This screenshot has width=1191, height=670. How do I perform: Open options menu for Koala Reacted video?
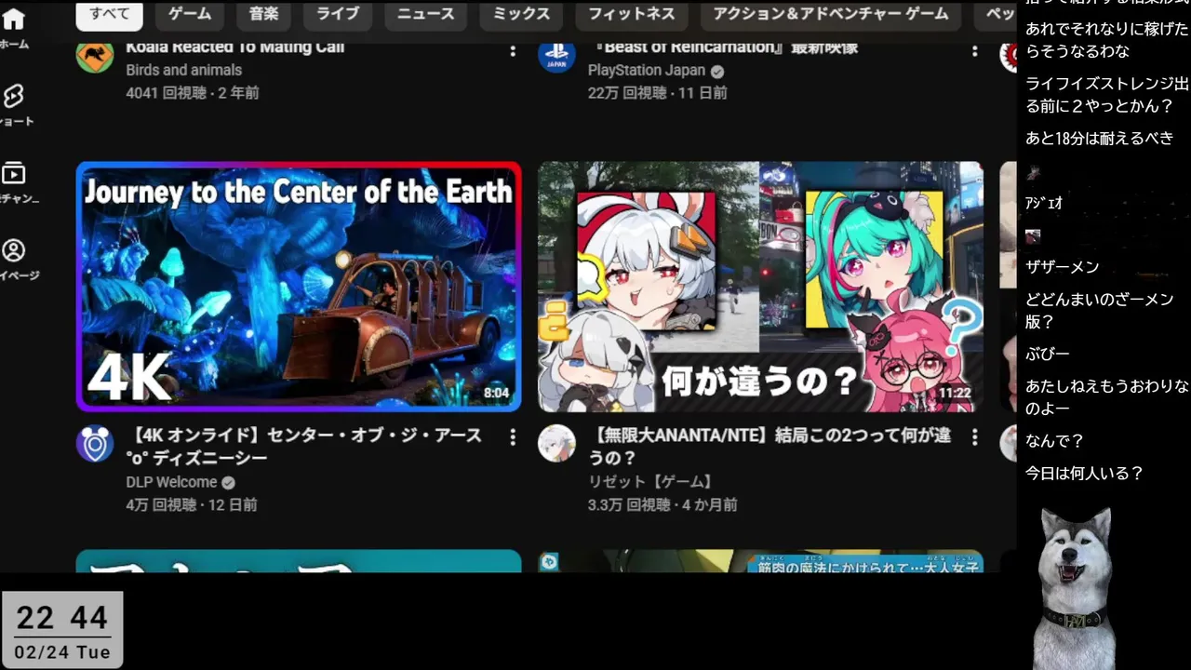click(512, 50)
